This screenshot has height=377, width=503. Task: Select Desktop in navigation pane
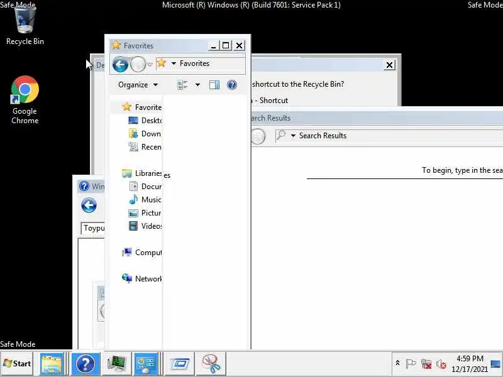pos(145,121)
